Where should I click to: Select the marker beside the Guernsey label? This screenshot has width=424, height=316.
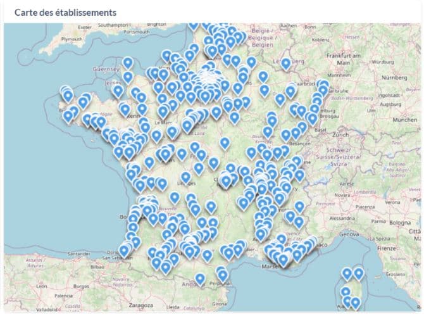click(128, 64)
